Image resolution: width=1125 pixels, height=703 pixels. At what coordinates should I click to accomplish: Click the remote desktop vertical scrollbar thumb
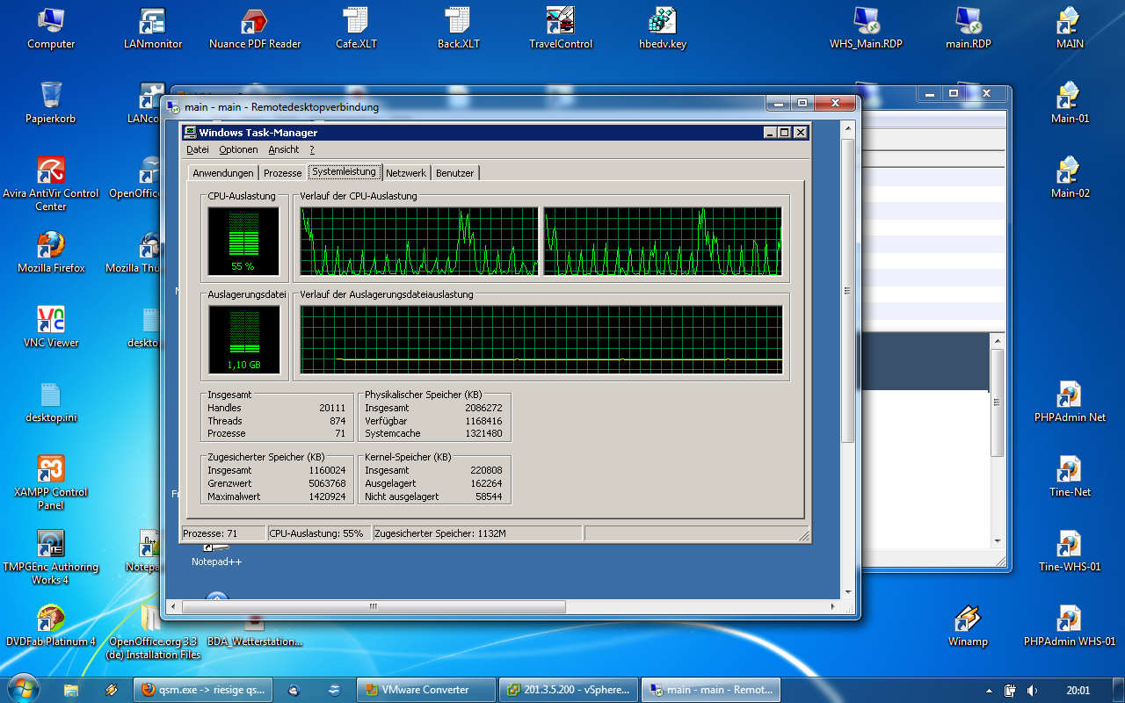click(x=848, y=292)
